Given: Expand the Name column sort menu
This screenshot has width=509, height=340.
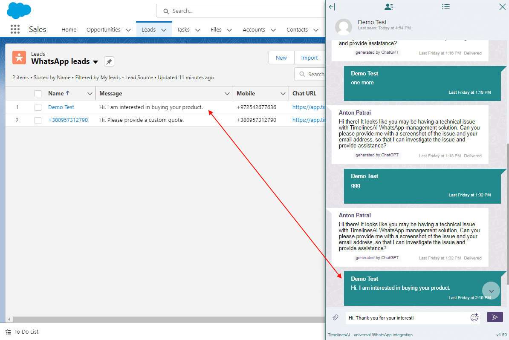Looking at the screenshot, I should 90,93.
